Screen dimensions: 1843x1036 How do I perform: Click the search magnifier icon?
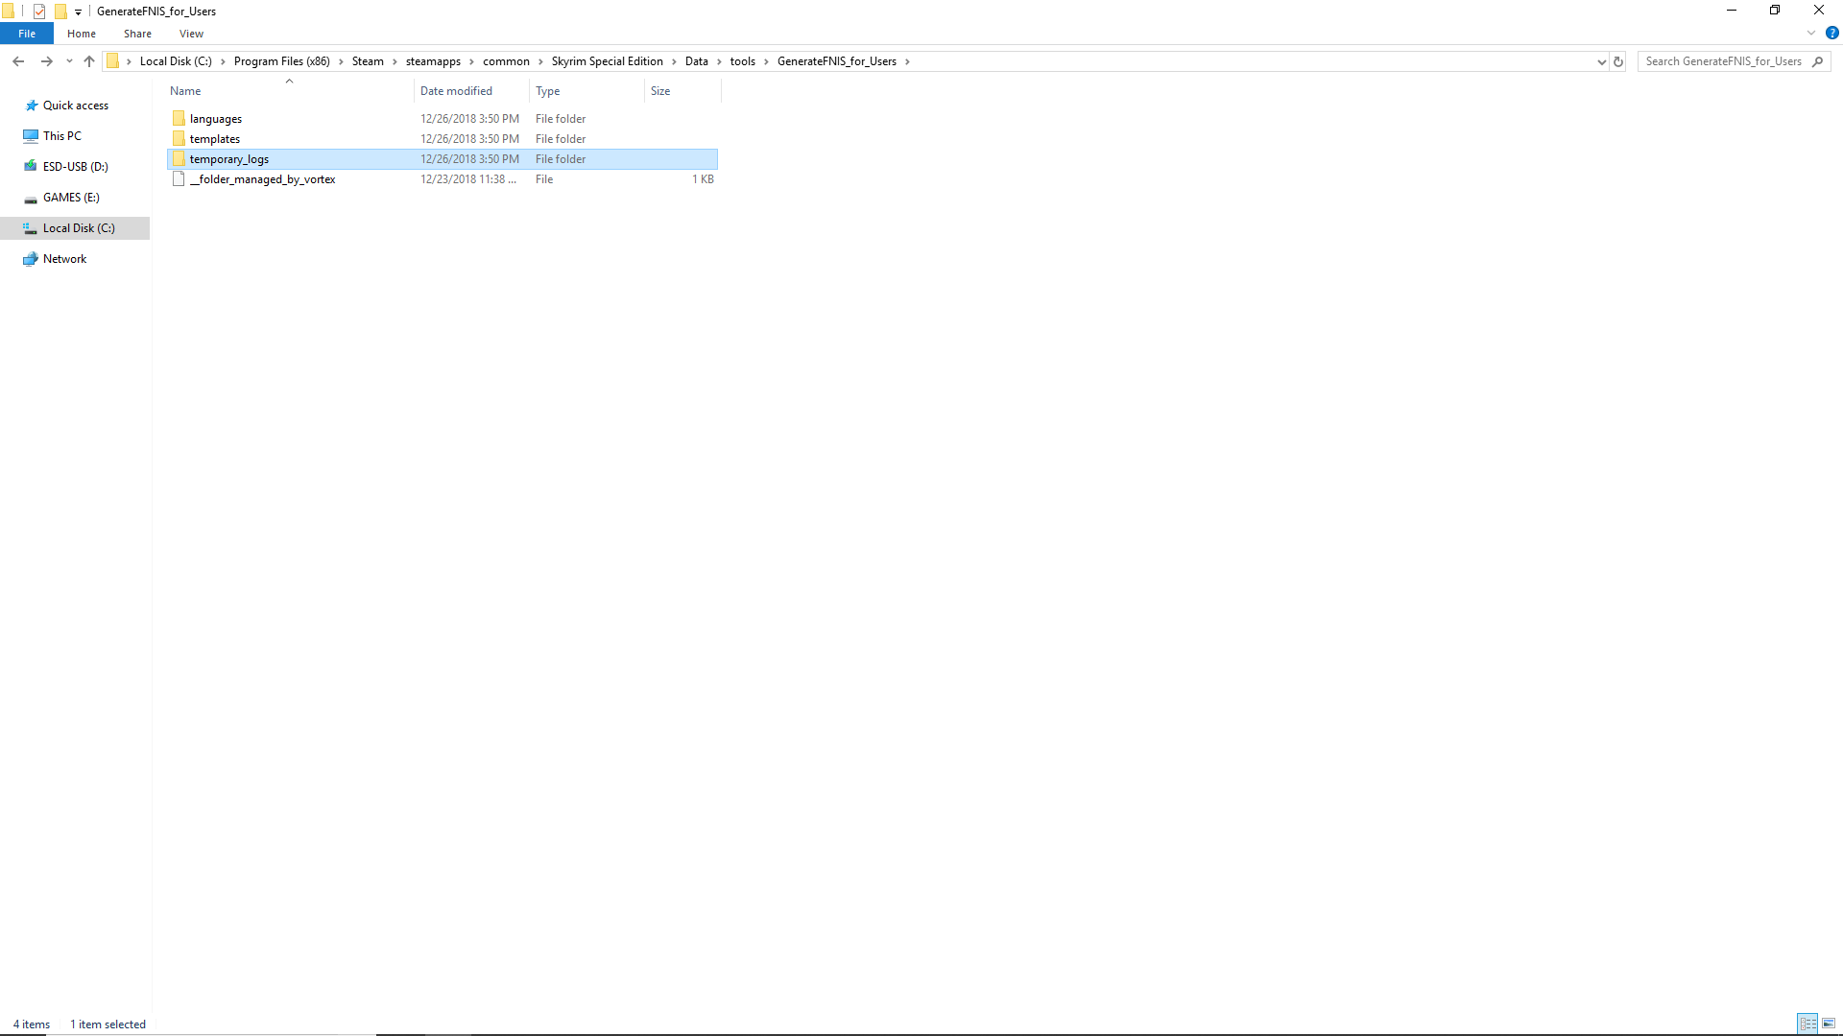pos(1817,61)
